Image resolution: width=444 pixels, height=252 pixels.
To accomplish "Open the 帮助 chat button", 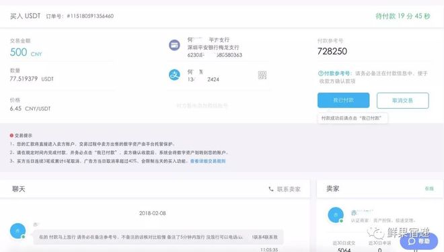I will click(x=419, y=241).
